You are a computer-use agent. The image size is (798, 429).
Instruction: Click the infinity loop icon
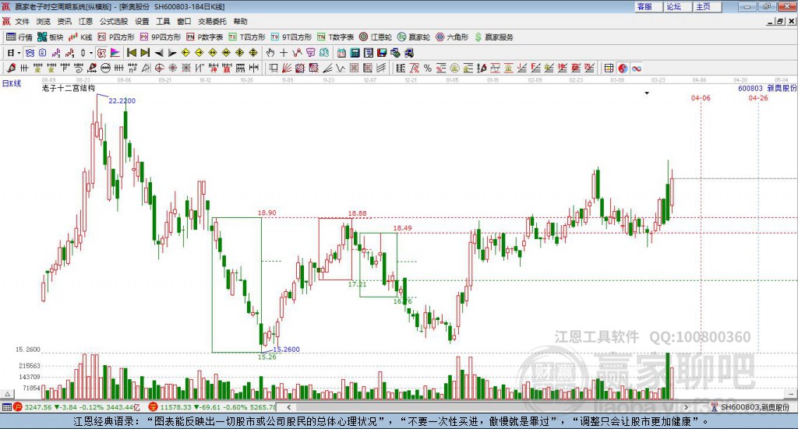[637, 68]
